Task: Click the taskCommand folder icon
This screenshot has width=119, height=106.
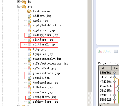Action: tap(29, 11)
